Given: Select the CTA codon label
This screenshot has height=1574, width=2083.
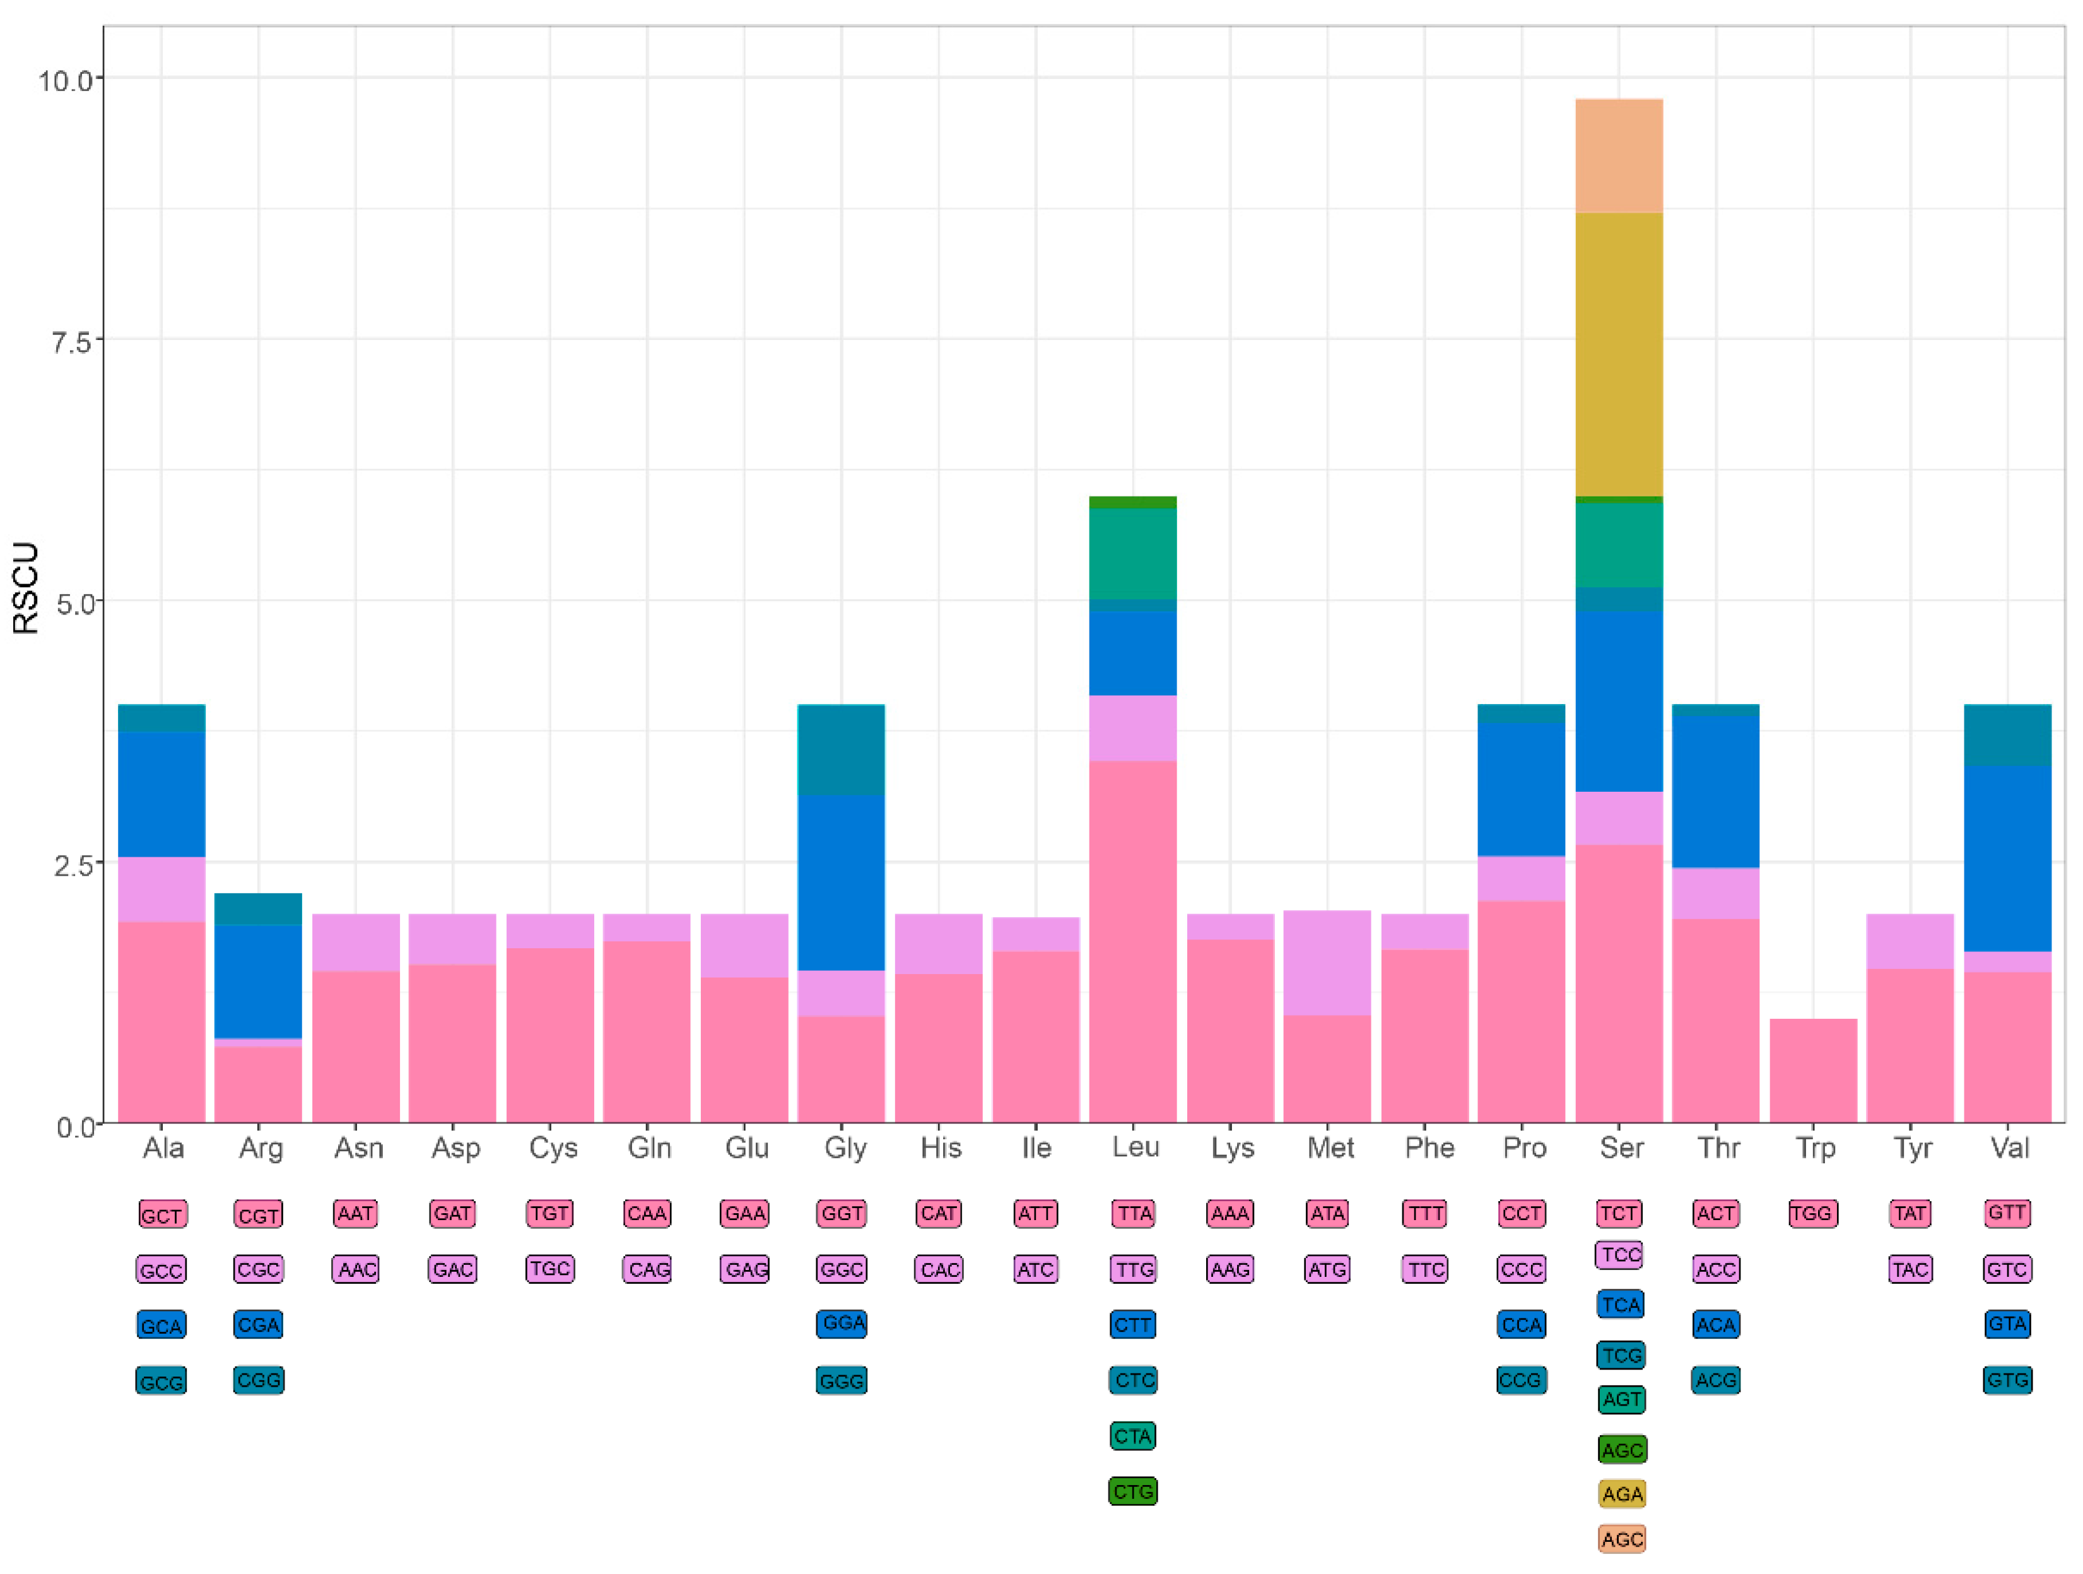Looking at the screenshot, I should click(1133, 1436).
